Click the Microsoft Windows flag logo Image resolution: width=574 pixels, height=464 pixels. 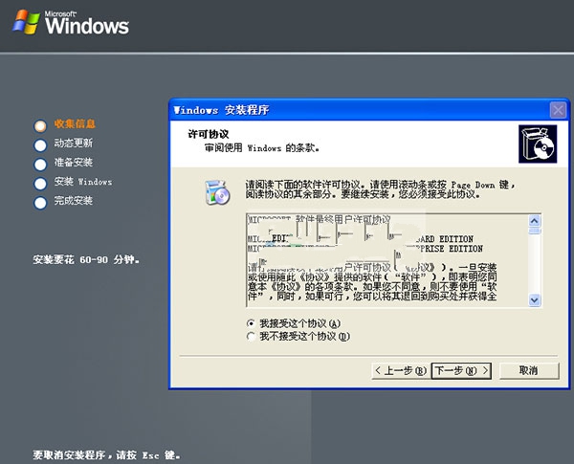point(26,22)
